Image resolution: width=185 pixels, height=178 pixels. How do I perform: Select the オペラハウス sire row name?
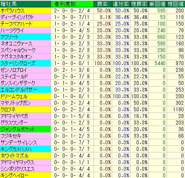(25, 10)
